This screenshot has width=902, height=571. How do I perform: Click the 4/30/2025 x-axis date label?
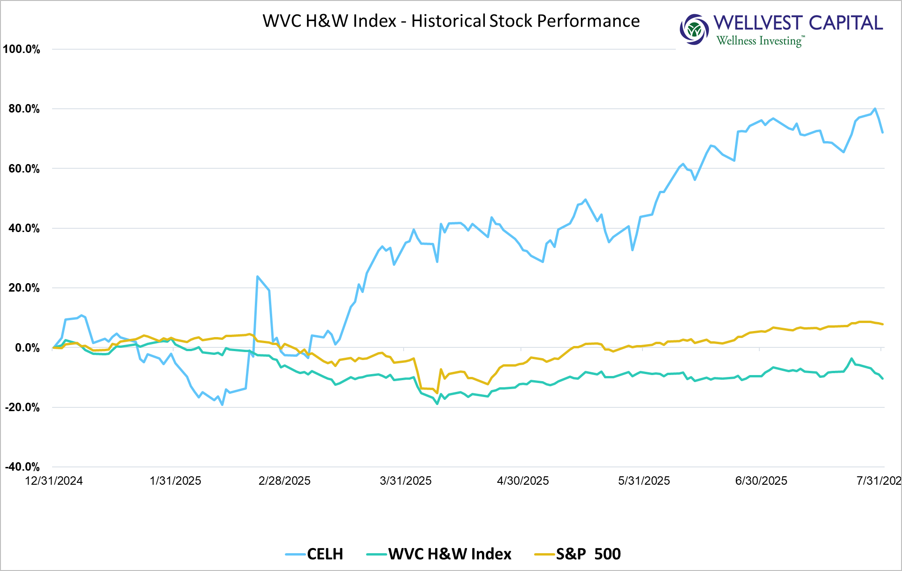point(523,481)
